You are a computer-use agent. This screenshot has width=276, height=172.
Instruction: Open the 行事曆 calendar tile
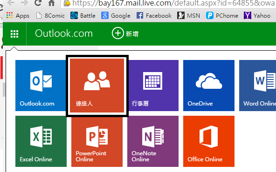[x=153, y=86]
